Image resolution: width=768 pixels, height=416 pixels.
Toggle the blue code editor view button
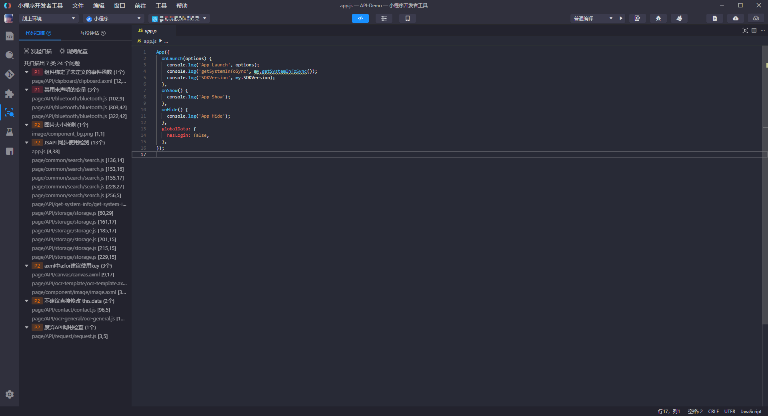(360, 18)
